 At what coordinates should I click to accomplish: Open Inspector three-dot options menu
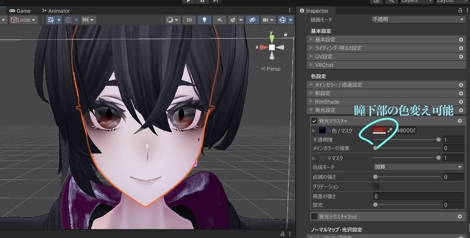[467, 11]
